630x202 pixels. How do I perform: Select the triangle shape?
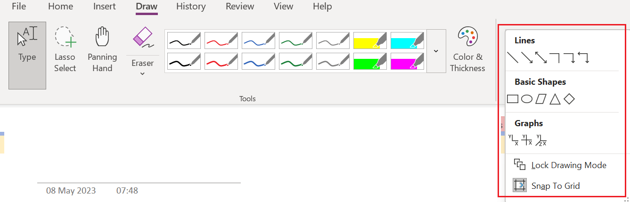tap(555, 99)
